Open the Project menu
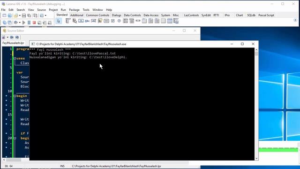This screenshot has height=169, width=300. [53, 10]
